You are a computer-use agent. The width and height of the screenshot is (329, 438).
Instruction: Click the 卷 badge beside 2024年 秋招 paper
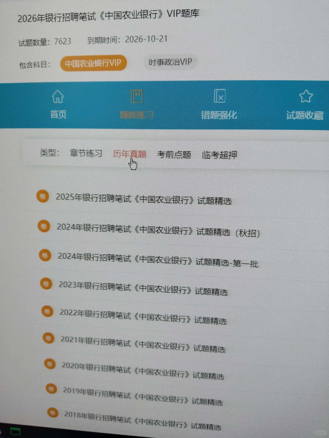[x=44, y=226]
